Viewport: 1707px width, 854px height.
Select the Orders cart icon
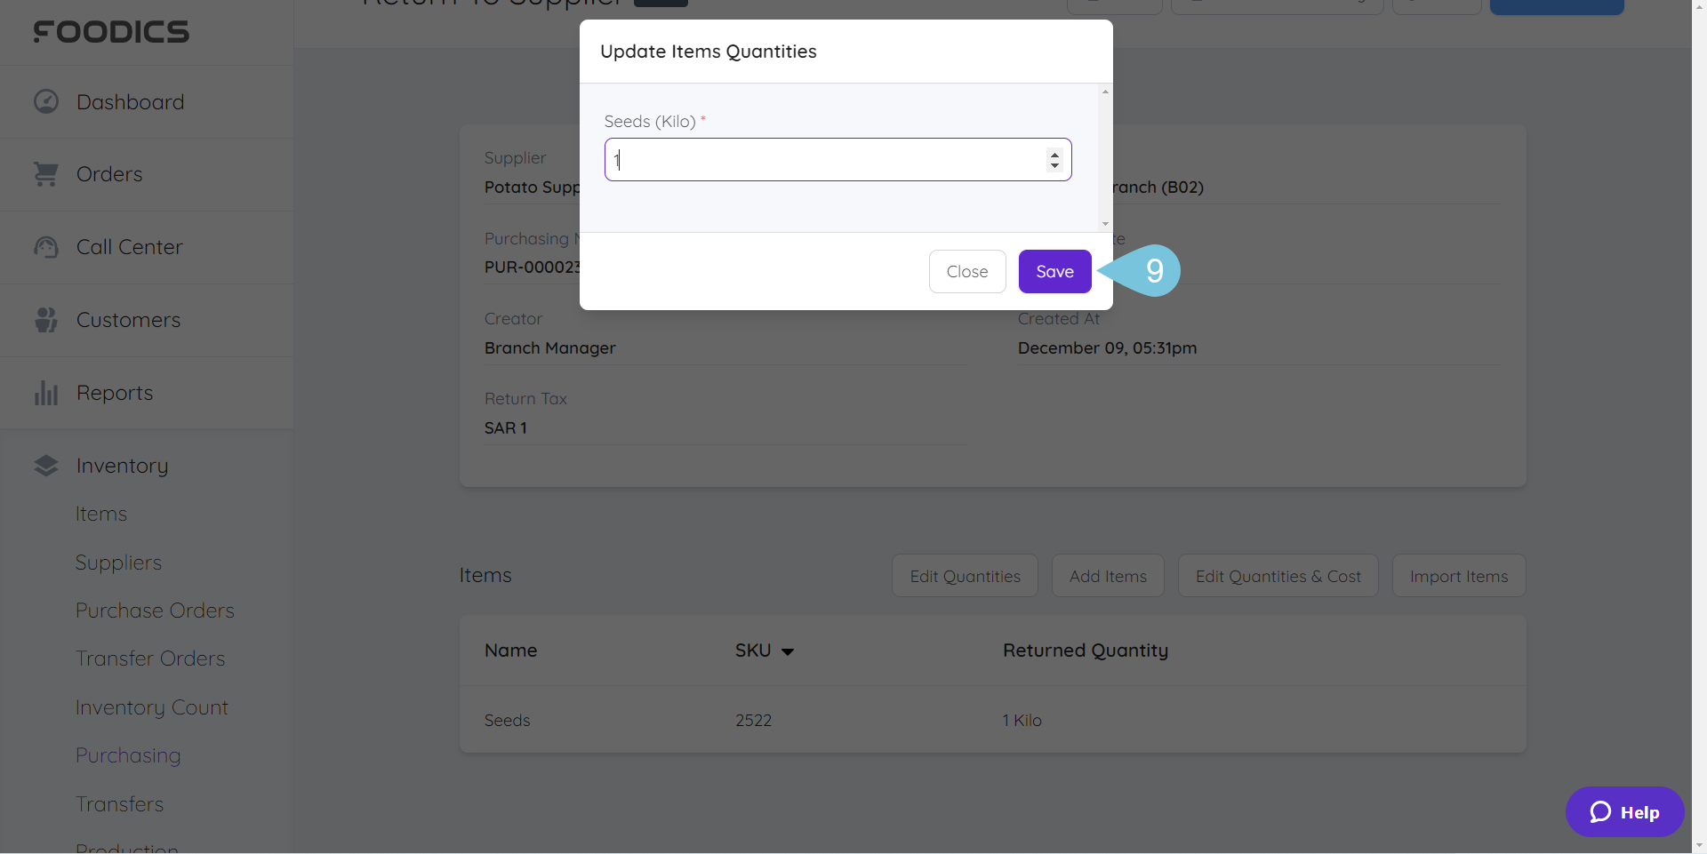[44, 174]
